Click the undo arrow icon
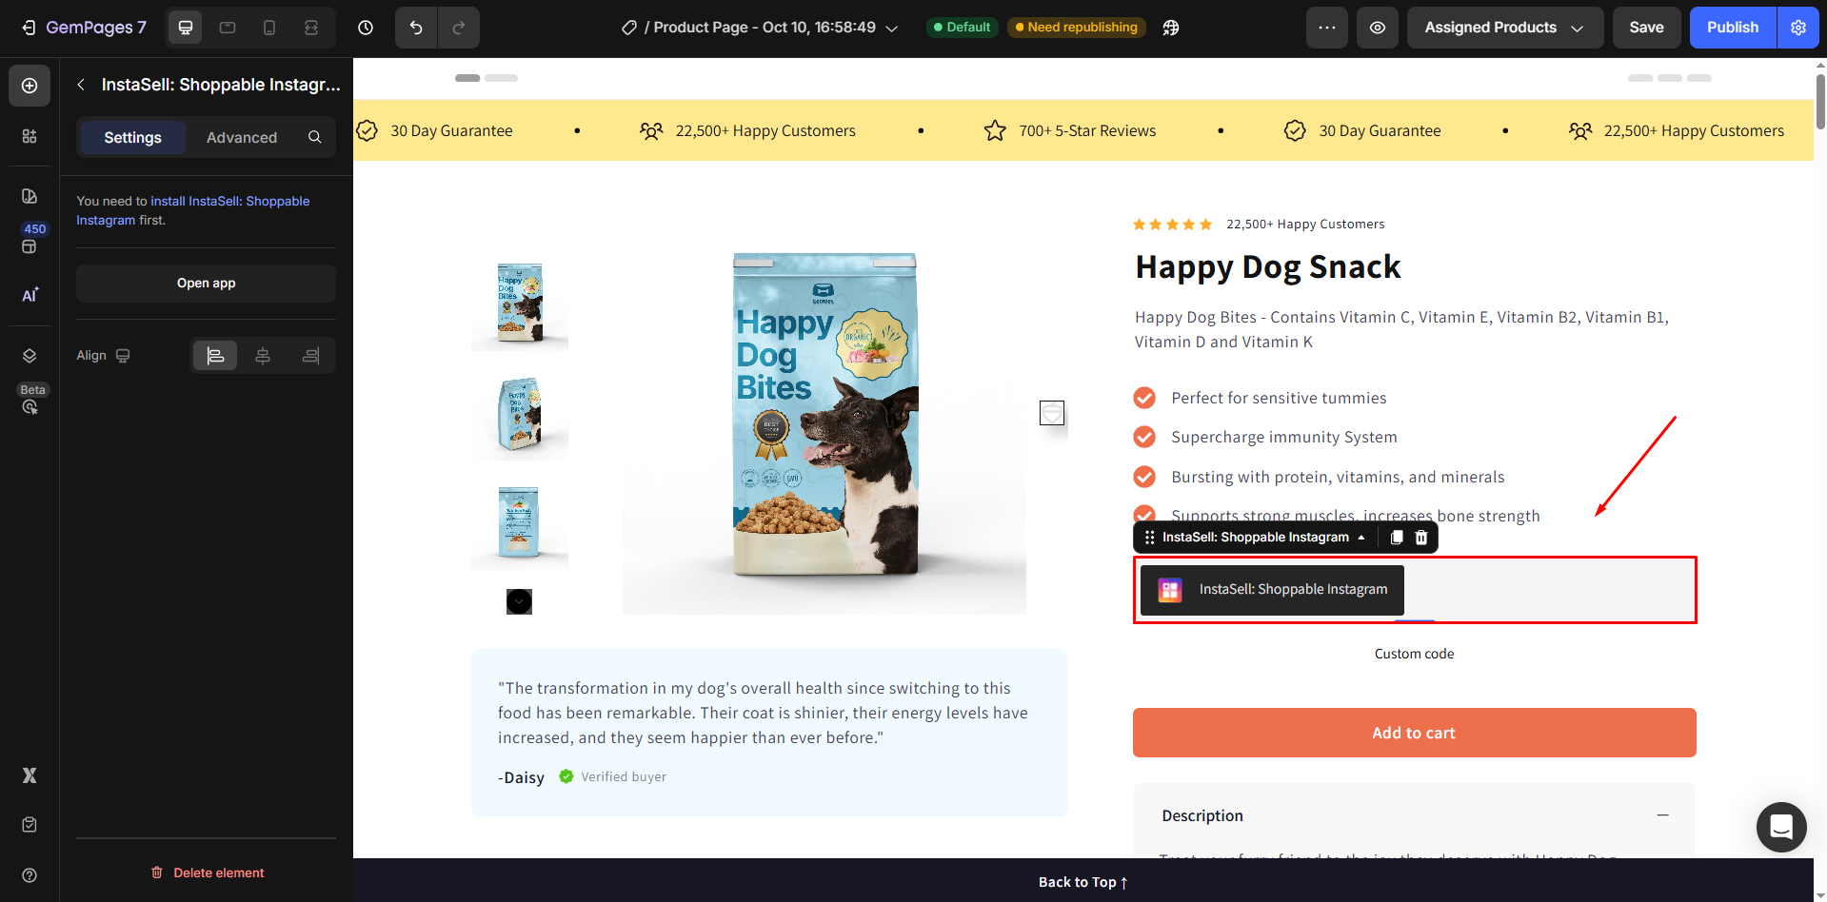1827x902 pixels. pyautogui.click(x=416, y=28)
